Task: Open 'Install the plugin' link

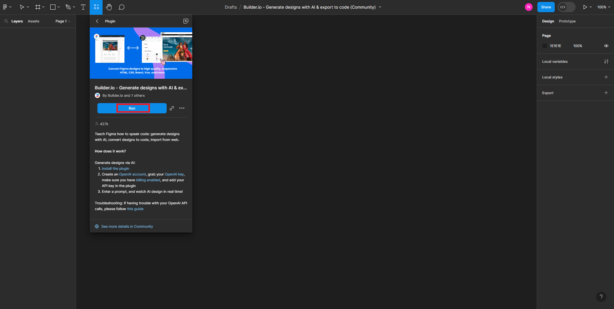Action: coord(115,168)
